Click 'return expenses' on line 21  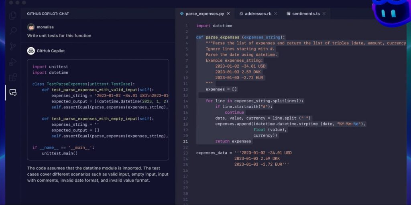(233, 141)
